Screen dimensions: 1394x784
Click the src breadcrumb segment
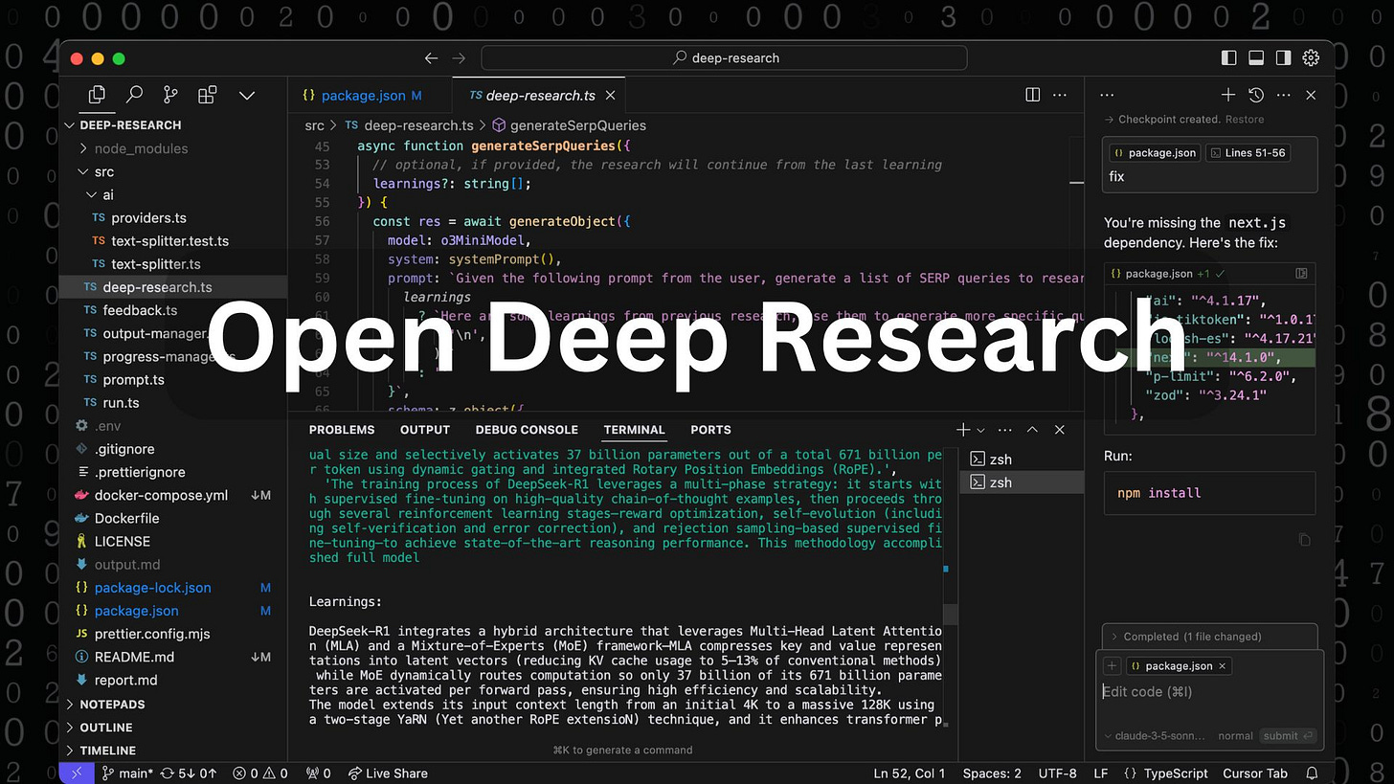pos(314,125)
